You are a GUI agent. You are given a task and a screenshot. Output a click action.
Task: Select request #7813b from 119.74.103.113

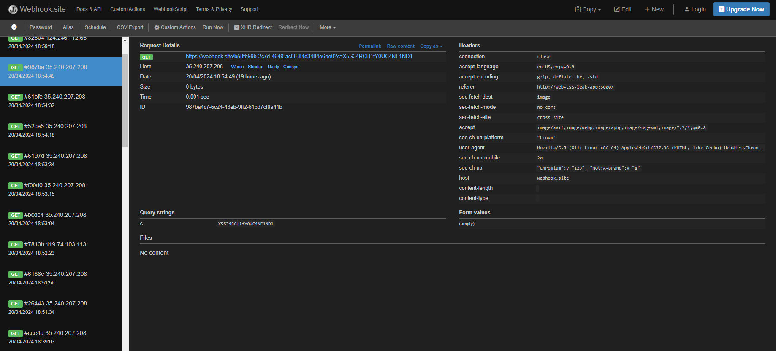[x=61, y=248]
